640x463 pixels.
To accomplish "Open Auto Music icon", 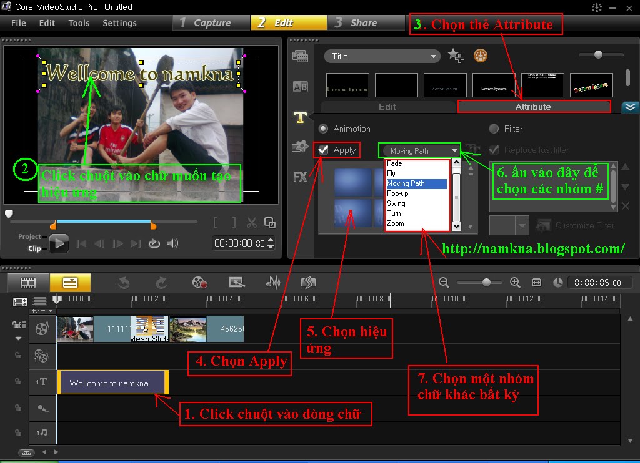I will (308, 282).
